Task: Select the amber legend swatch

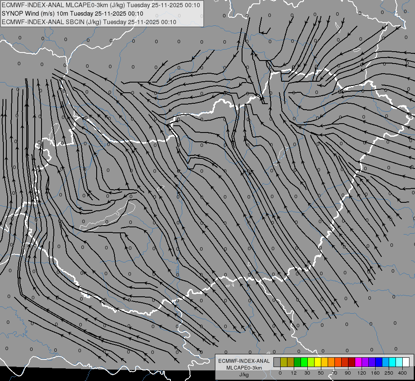Action: 324,362
